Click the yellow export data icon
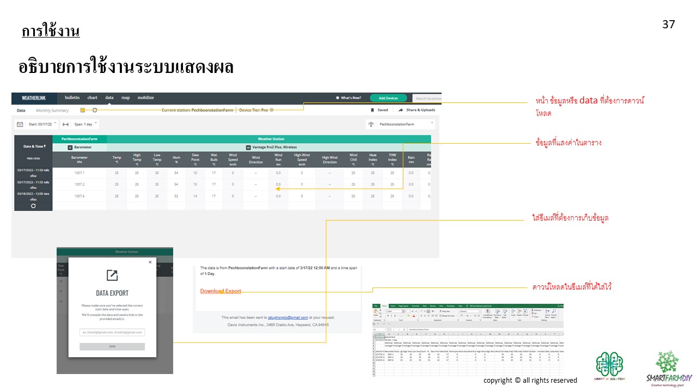 click(x=83, y=110)
